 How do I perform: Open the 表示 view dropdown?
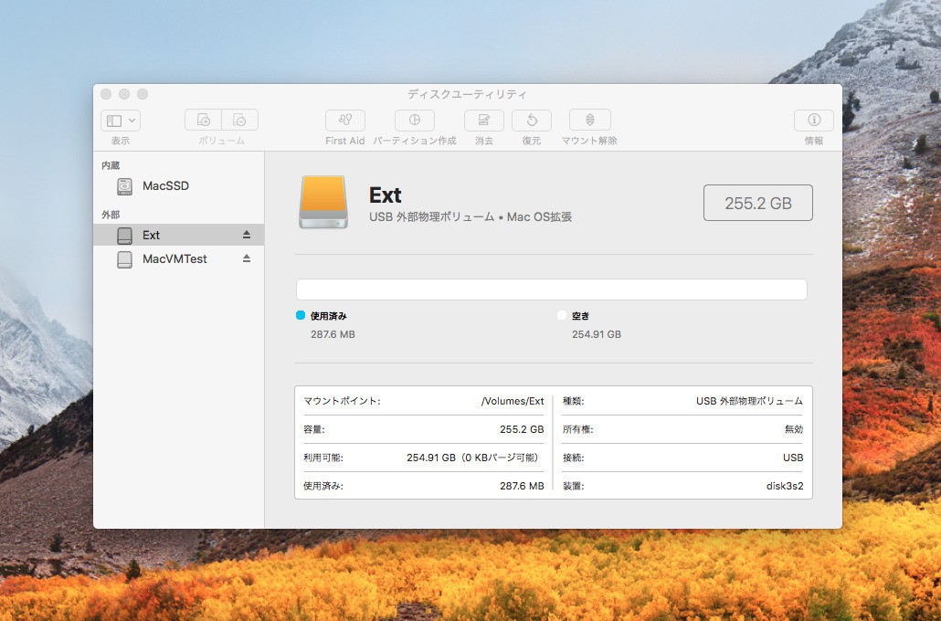pos(121,121)
